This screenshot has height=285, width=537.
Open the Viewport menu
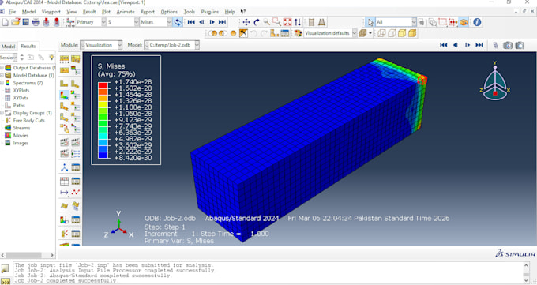tap(51, 12)
